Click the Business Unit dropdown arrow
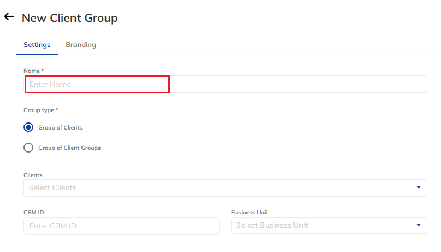441x252 pixels. pos(419,225)
